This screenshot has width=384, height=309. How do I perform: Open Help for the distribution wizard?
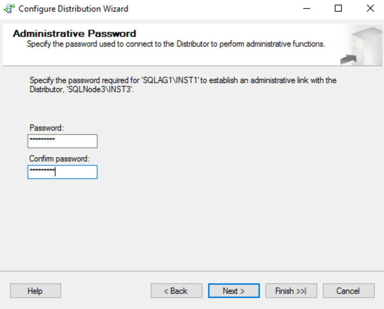(x=35, y=290)
